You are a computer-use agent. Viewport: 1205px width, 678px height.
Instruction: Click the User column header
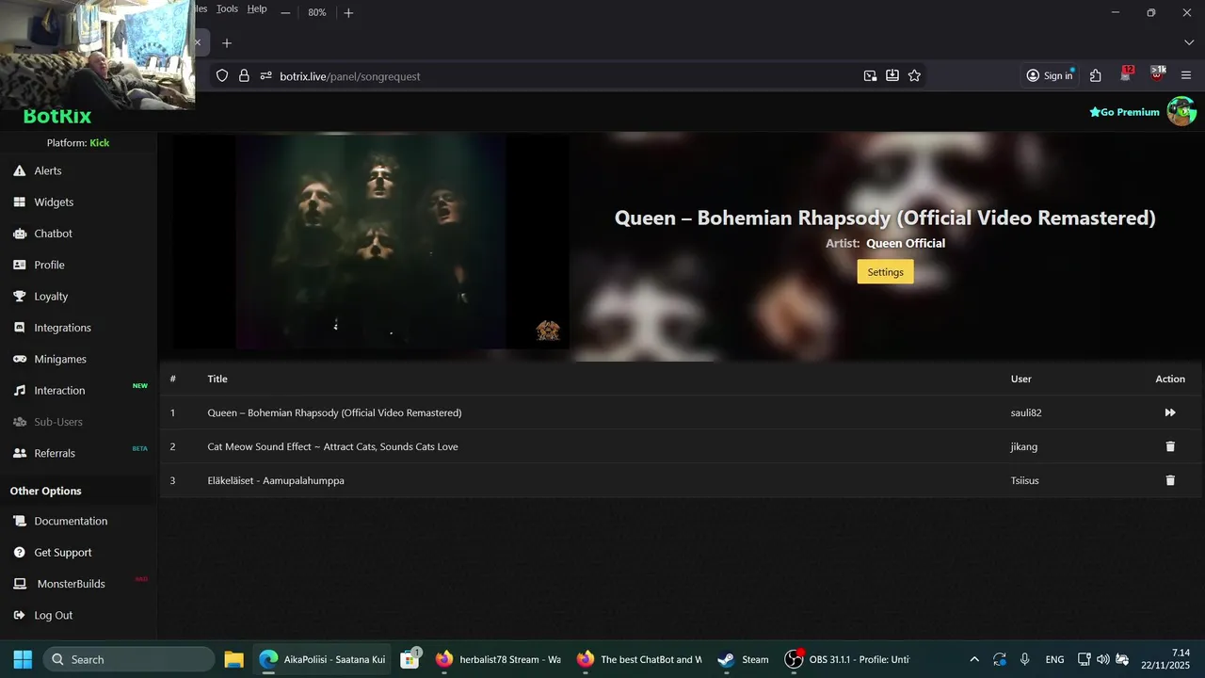[1021, 379]
